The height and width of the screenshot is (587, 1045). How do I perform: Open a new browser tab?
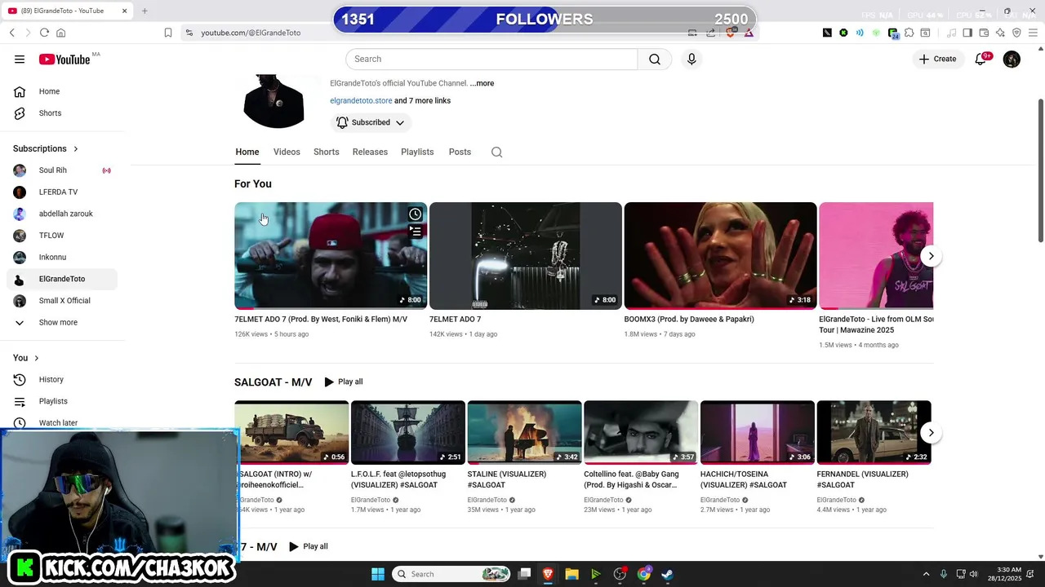click(145, 11)
